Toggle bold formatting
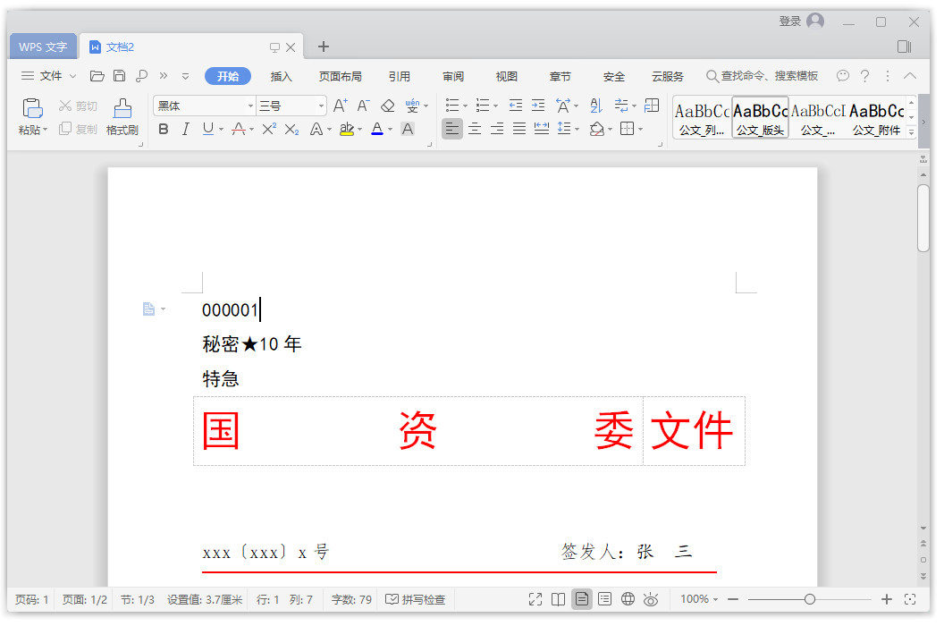This screenshot has height=626, width=944. tap(163, 129)
